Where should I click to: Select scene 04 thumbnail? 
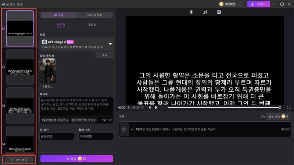pyautogui.click(x=20, y=140)
